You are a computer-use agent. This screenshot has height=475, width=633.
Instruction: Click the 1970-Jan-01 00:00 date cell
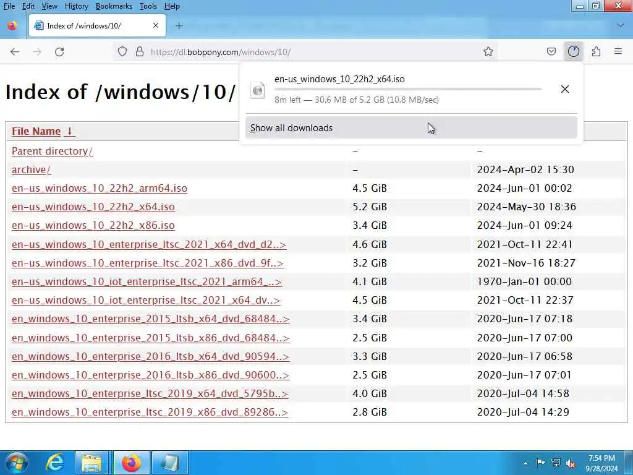pos(524,281)
